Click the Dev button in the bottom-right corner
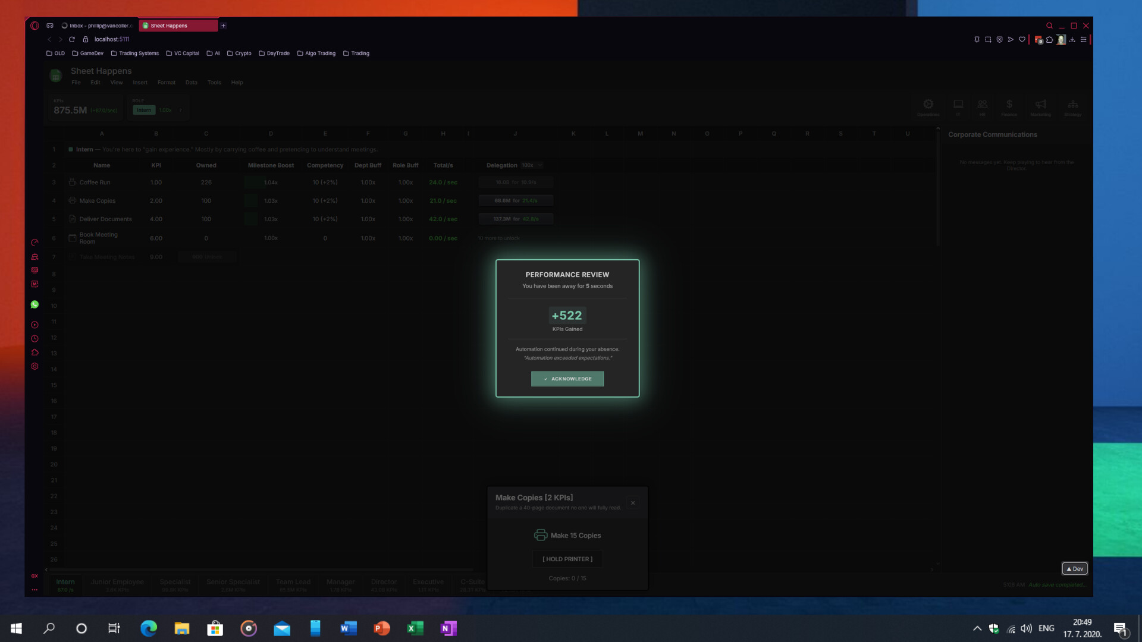This screenshot has width=1142, height=642. coord(1074,568)
